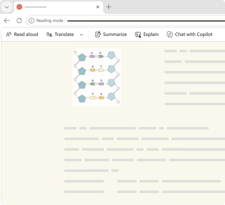Explain the page content
This screenshot has width=225, height=205.
(x=147, y=34)
